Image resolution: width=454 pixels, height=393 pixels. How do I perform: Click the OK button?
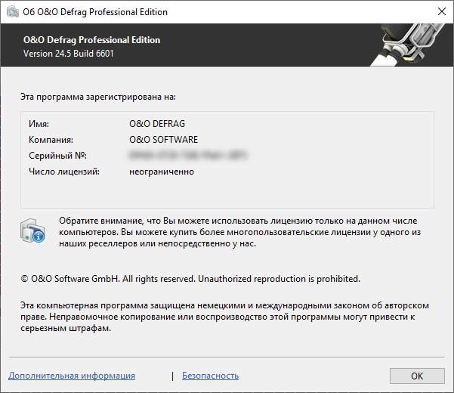click(417, 376)
